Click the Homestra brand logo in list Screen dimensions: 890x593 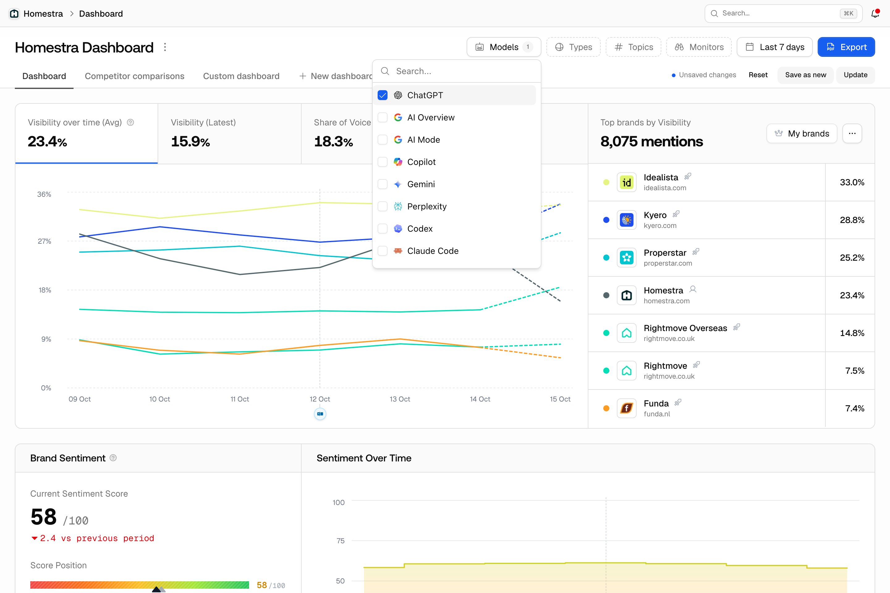pyautogui.click(x=627, y=295)
